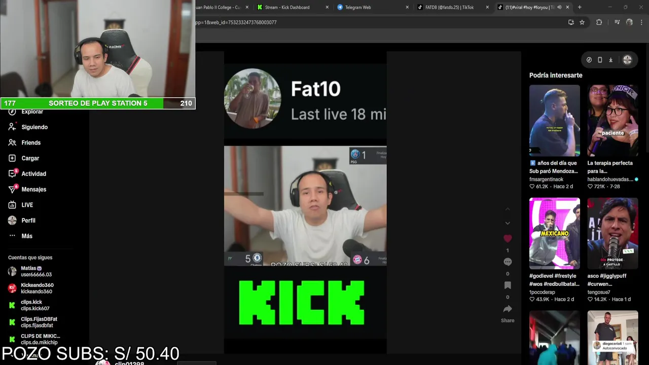Click the download app icon in top pill
Viewport: 649px width, 365px height.
[x=610, y=60]
